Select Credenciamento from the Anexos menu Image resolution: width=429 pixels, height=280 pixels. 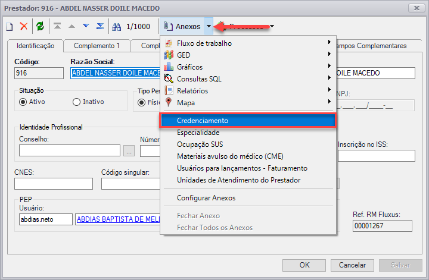pos(248,120)
